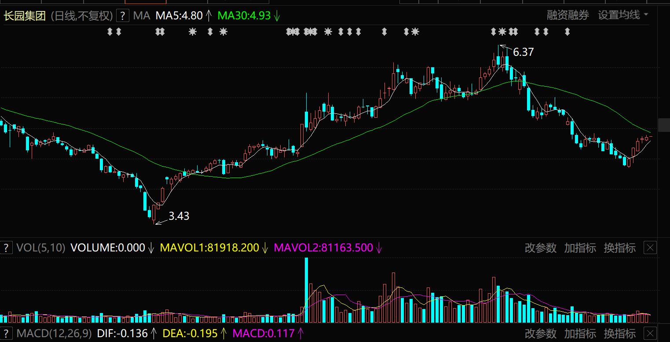Click 改参数 in the VOL panel

[541, 248]
